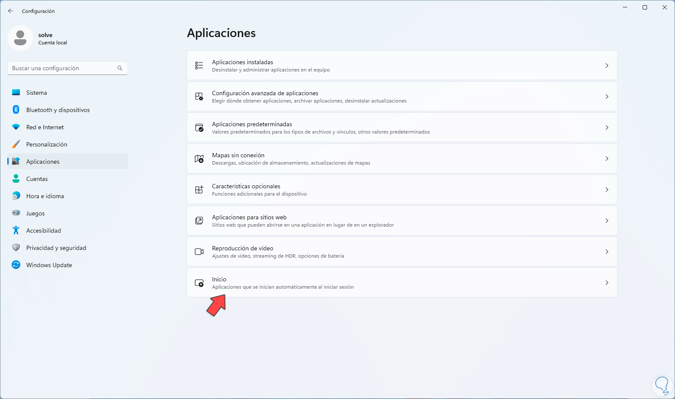Screen dimensions: 675x399
Task: Click the Red e Internet wifi icon
Action: tap(16, 127)
